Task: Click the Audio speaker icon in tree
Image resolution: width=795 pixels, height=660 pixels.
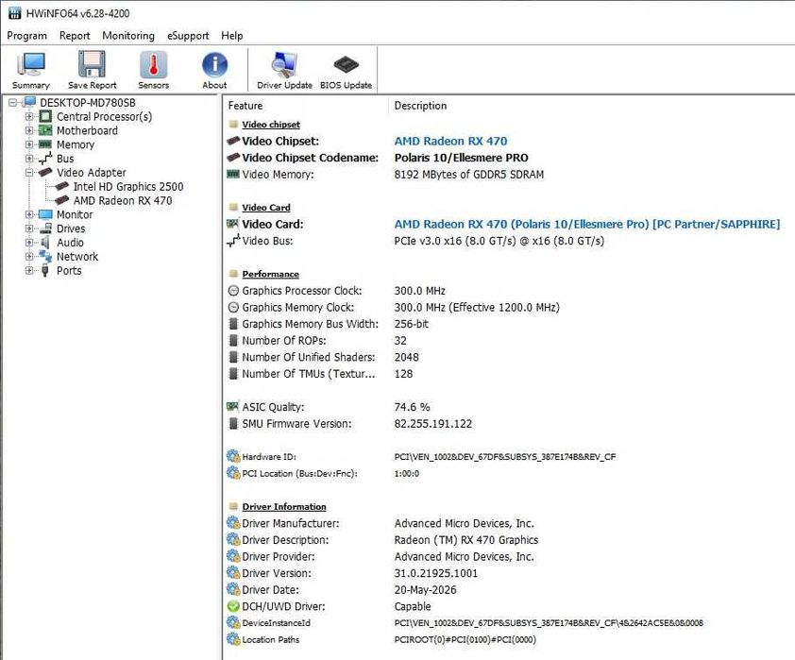Action: point(45,243)
